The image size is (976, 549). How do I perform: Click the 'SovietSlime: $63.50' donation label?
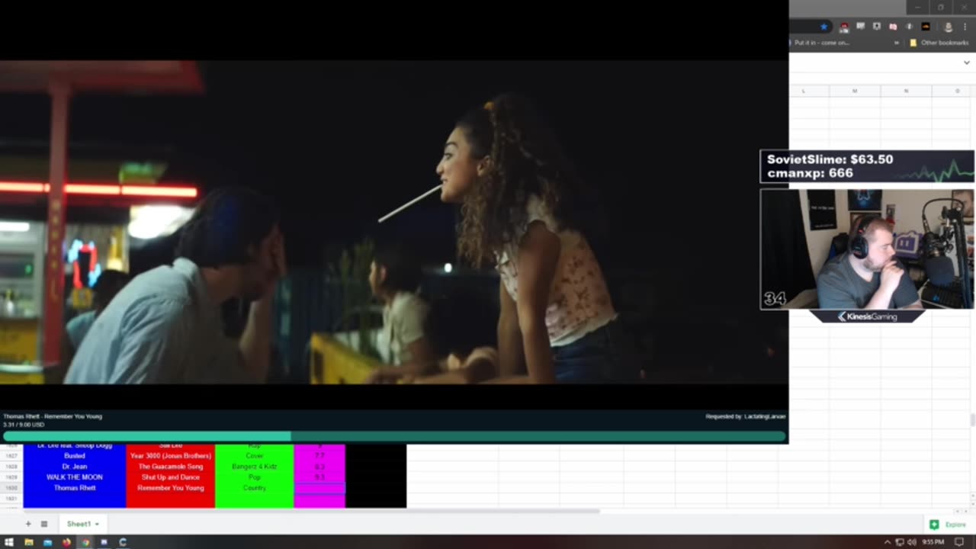(830, 159)
